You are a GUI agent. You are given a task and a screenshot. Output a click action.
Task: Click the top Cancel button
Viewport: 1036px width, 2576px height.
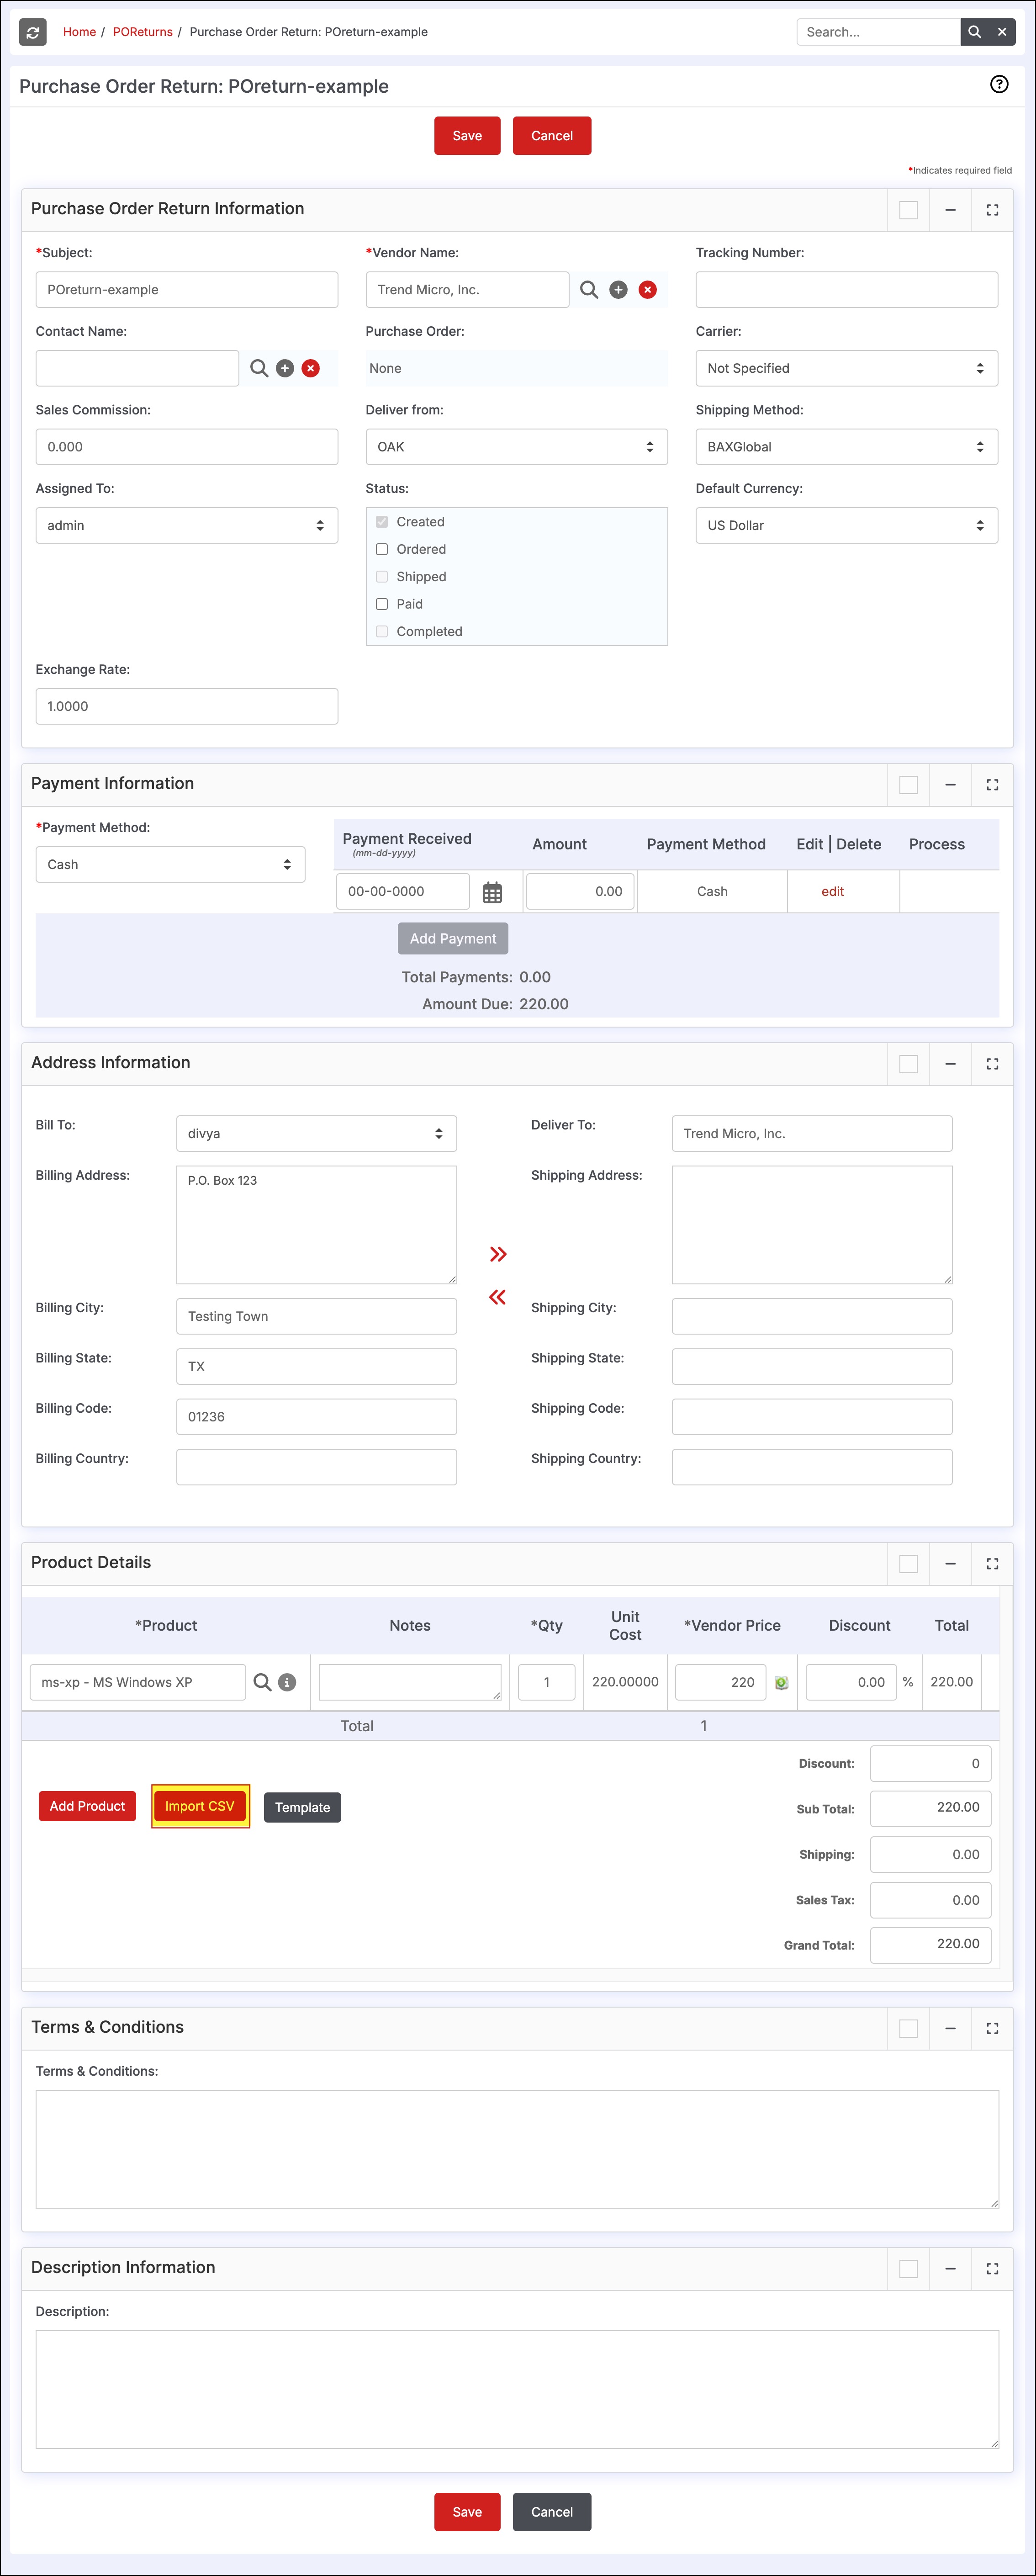pyautogui.click(x=552, y=136)
